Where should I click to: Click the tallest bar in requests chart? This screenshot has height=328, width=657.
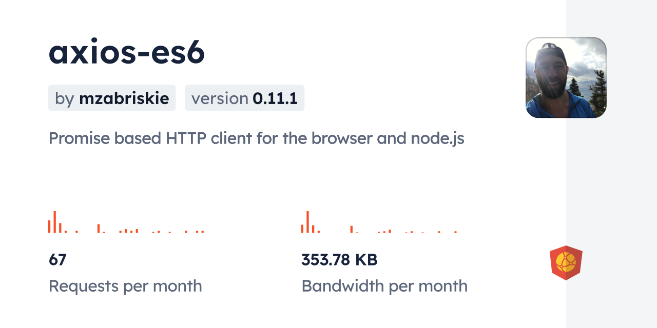click(x=55, y=222)
